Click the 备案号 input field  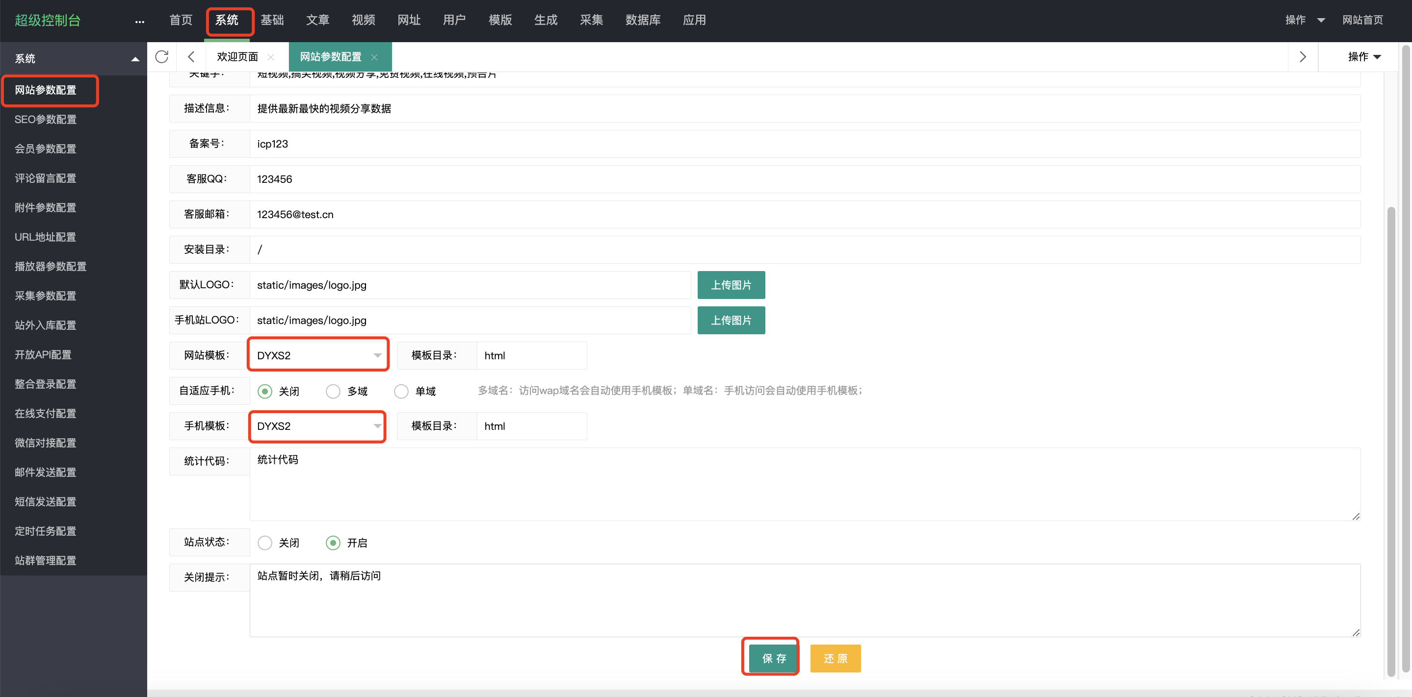[805, 144]
